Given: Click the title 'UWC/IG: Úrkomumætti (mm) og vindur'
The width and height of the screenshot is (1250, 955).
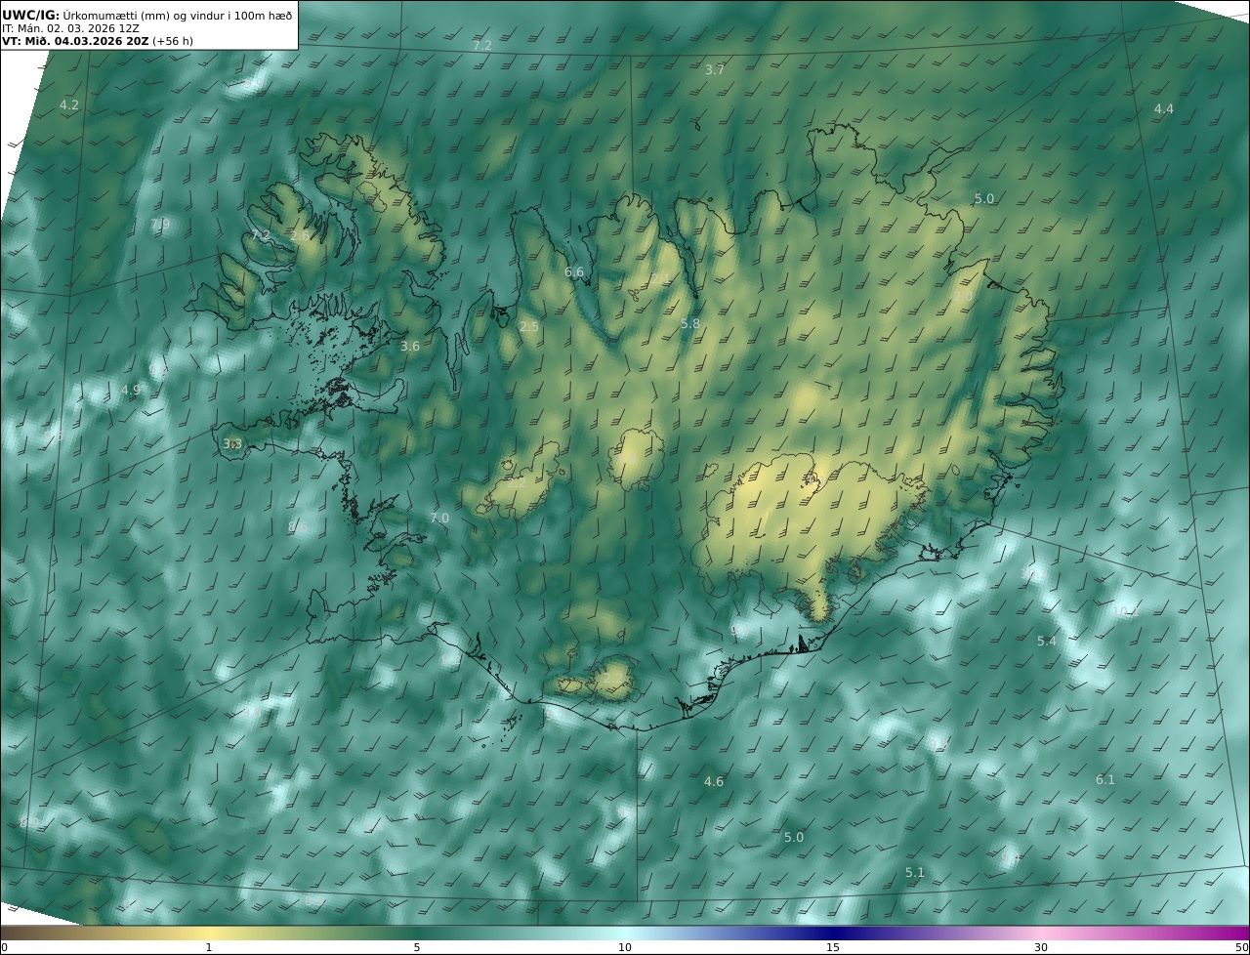Looking at the screenshot, I should [x=146, y=15].
